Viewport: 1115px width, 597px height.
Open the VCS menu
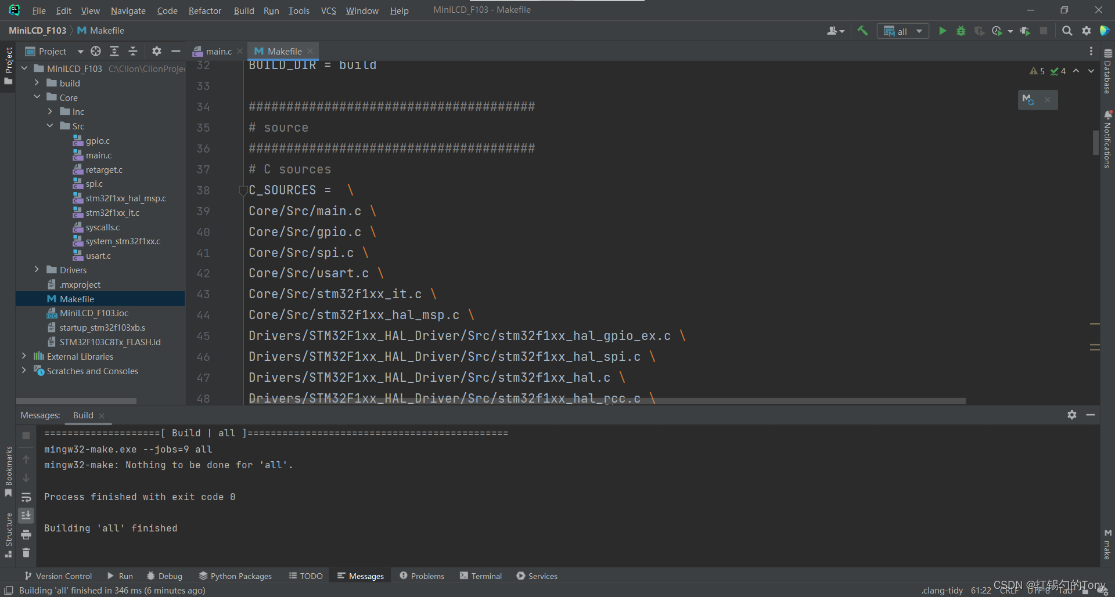(329, 10)
